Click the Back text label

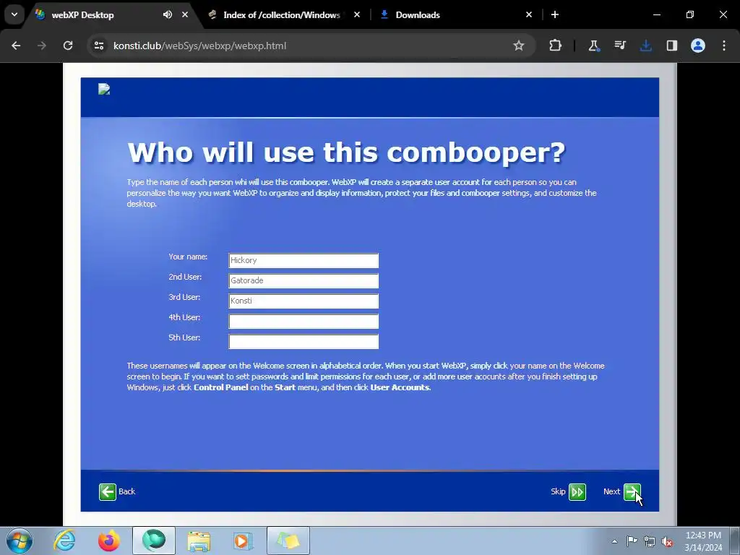pyautogui.click(x=127, y=491)
